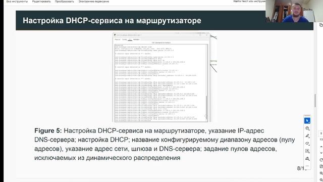Select the arrow selection tool
Image resolution: width=323 pixels, height=182 pixels.
click(307, 121)
